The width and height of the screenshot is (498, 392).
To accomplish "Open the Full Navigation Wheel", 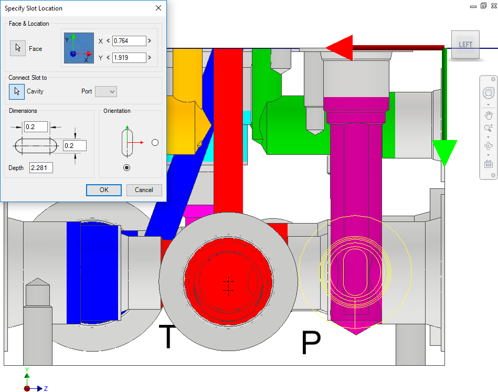I will point(488,93).
